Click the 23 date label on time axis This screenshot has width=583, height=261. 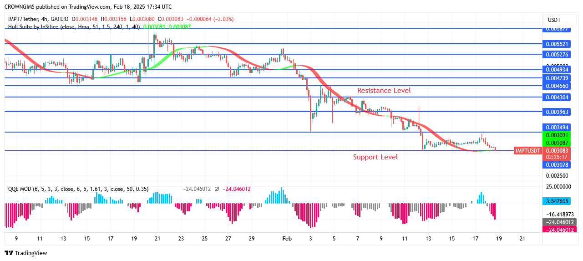[181, 238]
